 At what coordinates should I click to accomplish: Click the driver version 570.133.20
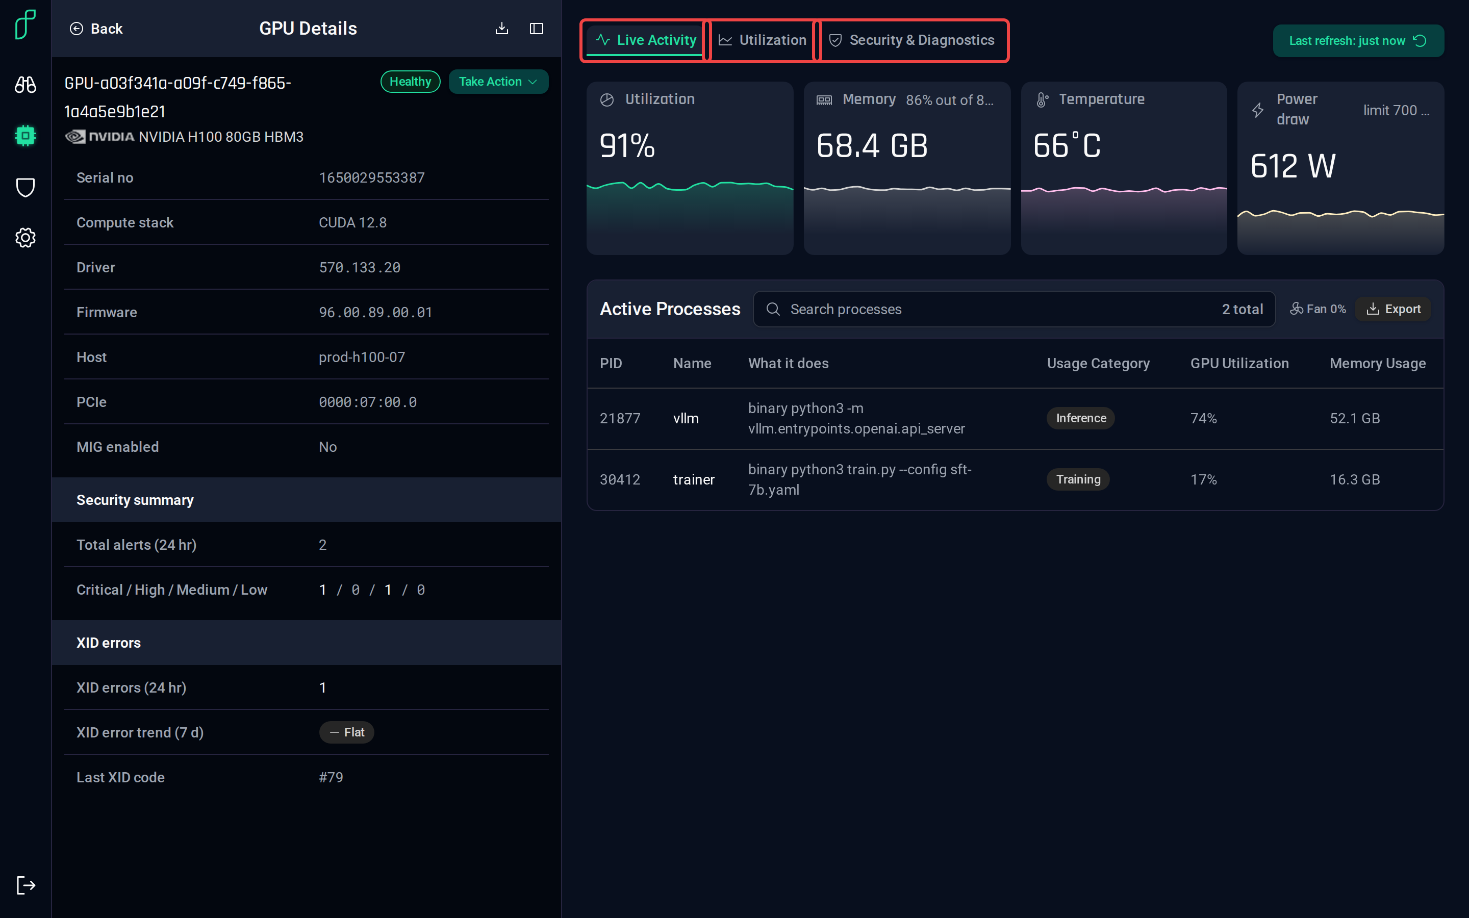point(360,268)
